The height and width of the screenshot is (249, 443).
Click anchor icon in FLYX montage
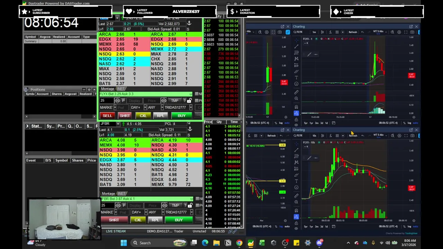coord(189,24)
